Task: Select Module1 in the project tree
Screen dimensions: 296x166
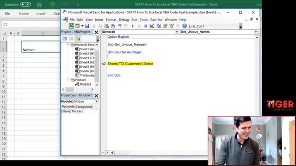Action: click(x=83, y=84)
